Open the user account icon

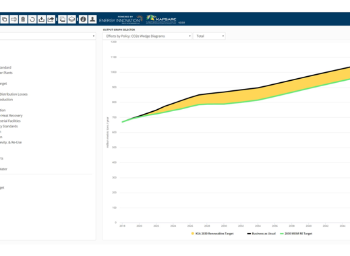tap(92, 20)
